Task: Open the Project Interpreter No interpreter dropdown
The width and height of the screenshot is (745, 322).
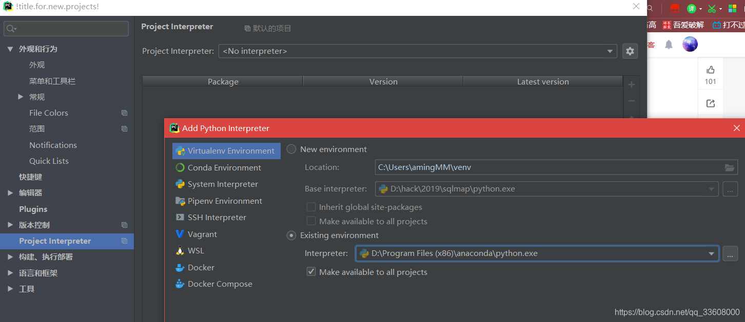Action: [x=418, y=51]
